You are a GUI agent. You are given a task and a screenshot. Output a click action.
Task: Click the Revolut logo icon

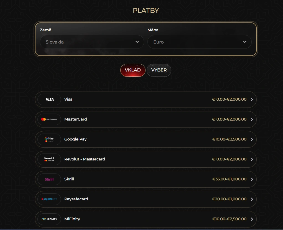49,159
